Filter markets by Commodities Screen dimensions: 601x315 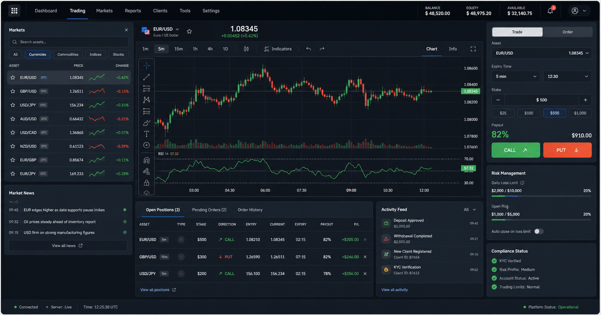tap(68, 54)
